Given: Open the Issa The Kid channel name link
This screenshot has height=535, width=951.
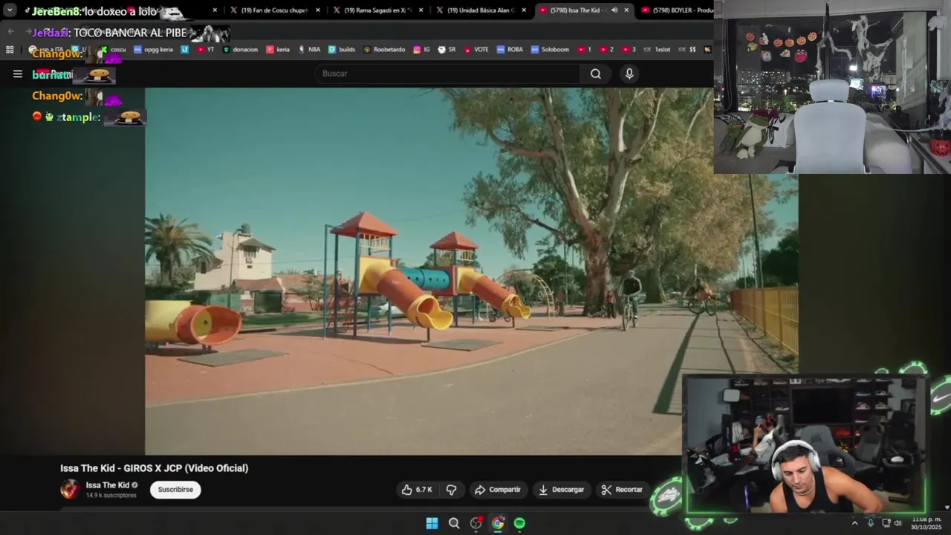Looking at the screenshot, I should [x=107, y=485].
